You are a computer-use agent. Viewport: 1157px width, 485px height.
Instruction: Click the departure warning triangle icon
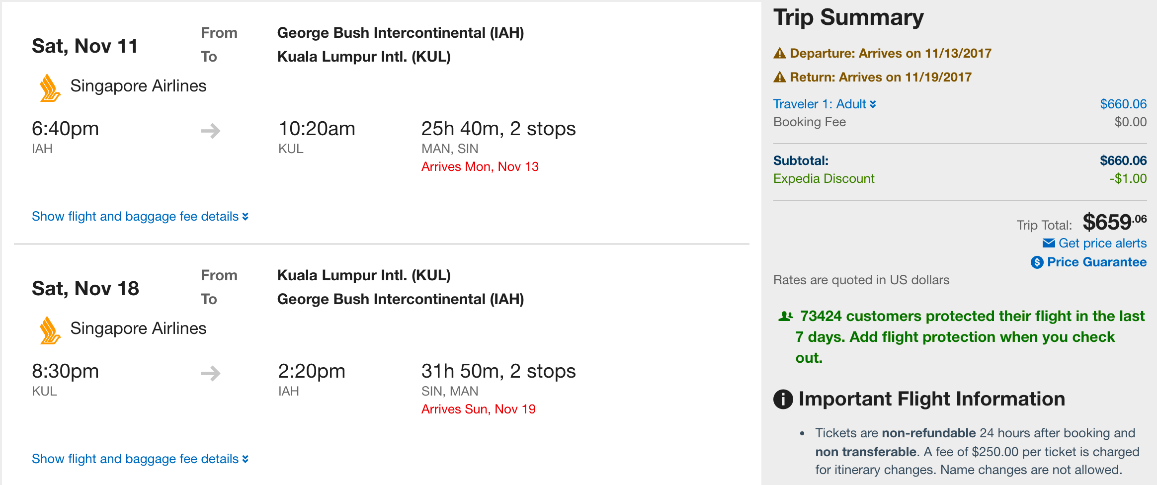pyautogui.click(x=780, y=54)
